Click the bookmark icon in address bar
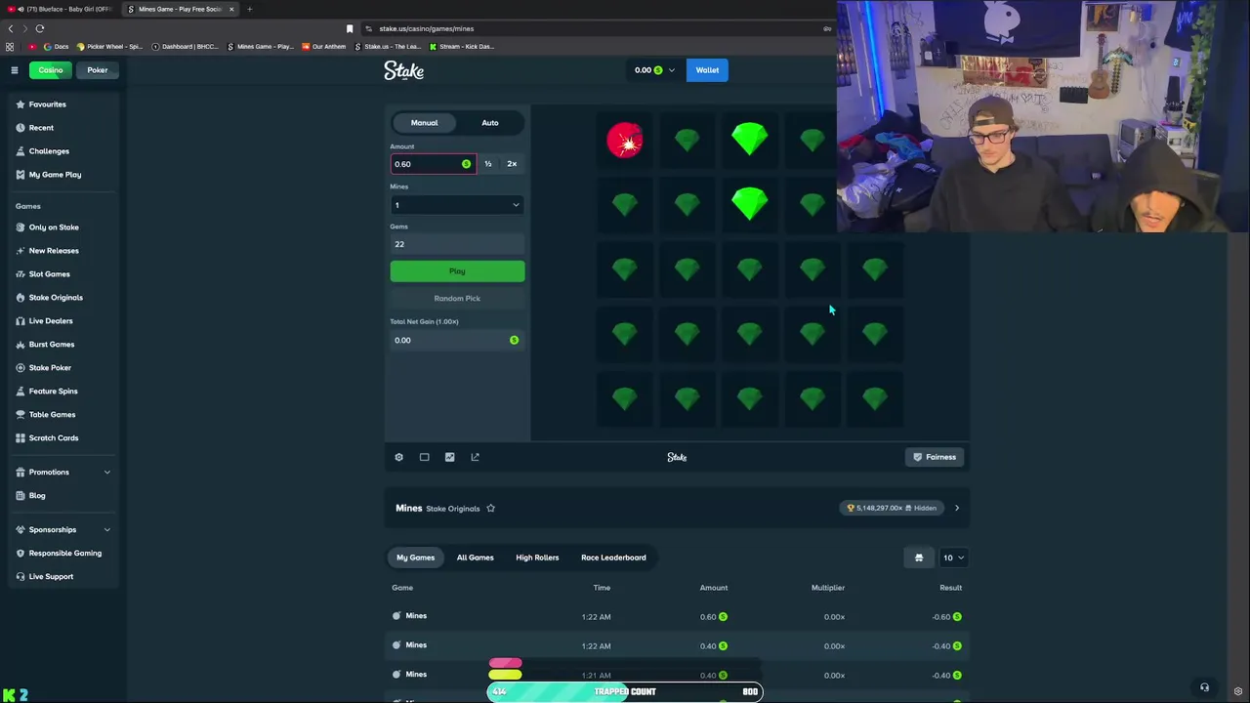This screenshot has width=1250, height=703. (350, 28)
